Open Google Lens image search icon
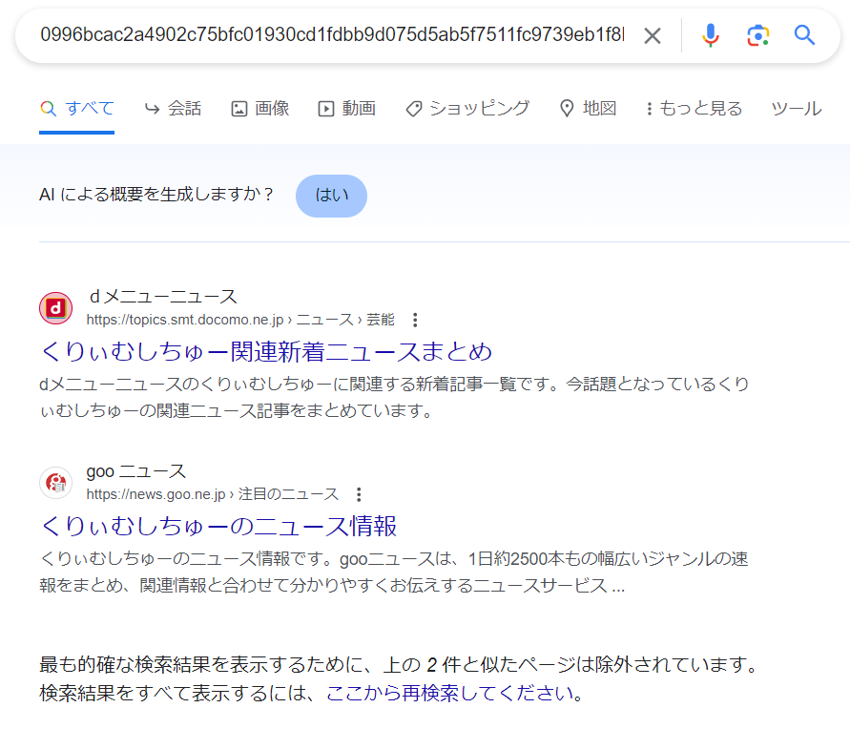This screenshot has height=729, width=850. point(757,35)
